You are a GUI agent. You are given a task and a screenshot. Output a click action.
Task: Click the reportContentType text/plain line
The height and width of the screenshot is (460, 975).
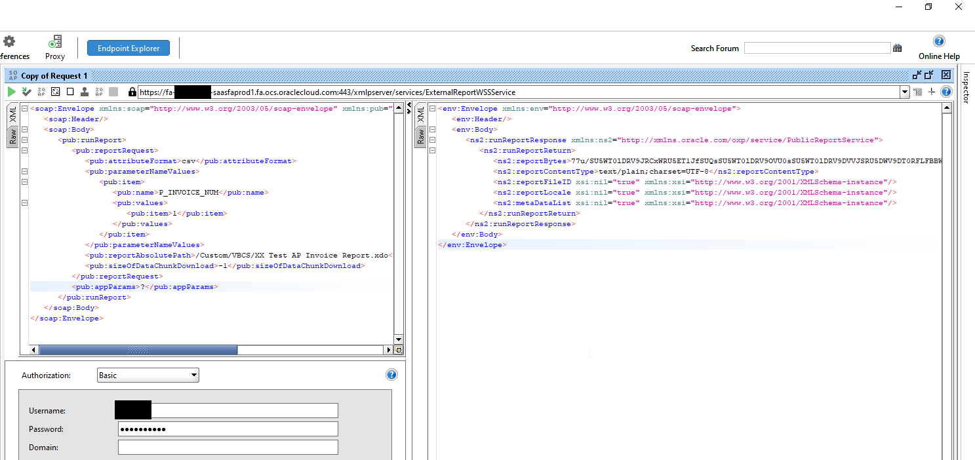[656, 172]
